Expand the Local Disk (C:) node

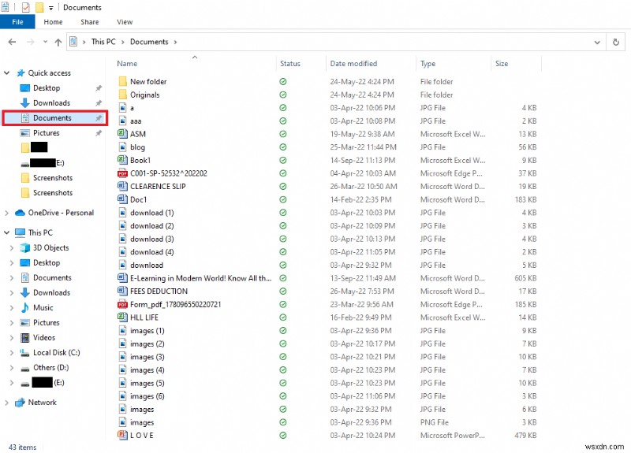12,352
